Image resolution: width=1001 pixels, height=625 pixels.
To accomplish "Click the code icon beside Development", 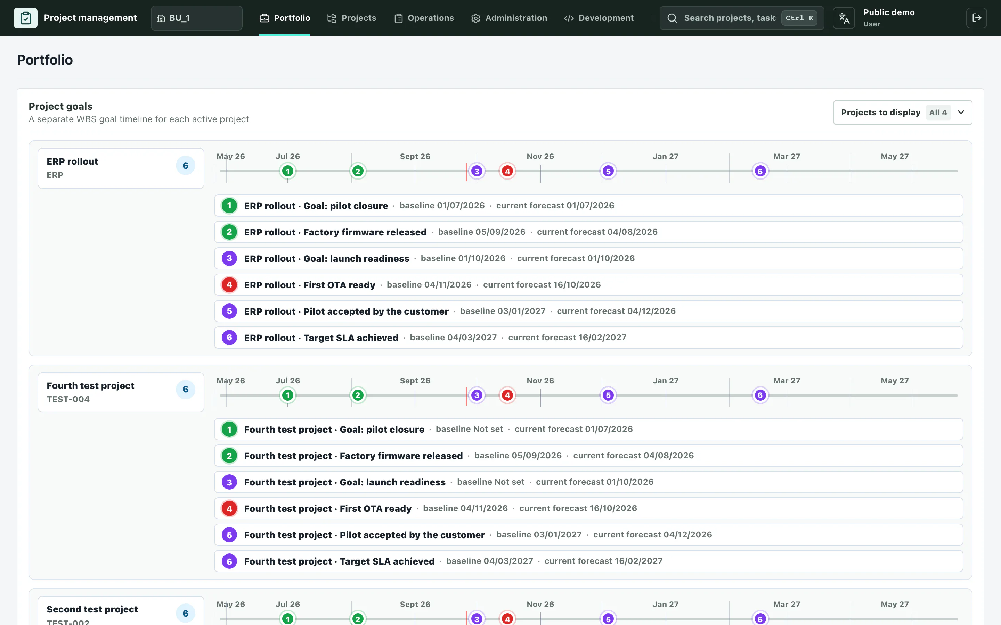I will tap(569, 18).
